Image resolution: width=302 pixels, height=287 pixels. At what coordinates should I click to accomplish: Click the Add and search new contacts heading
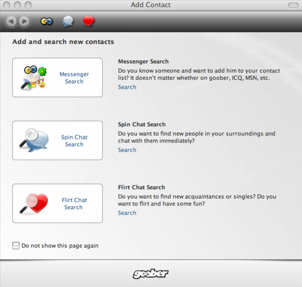63,42
